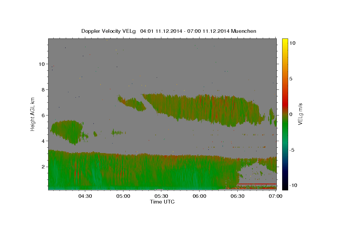Click the colorbar value 10 label
The height and width of the screenshot is (228, 342).
292,43
